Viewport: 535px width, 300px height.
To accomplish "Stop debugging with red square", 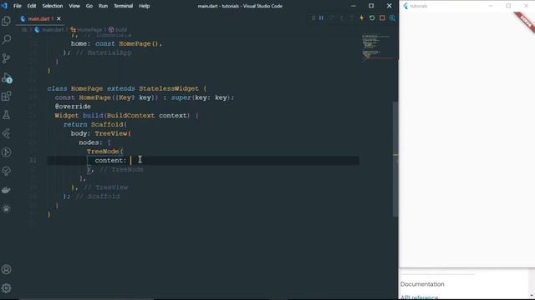I will click(x=382, y=18).
